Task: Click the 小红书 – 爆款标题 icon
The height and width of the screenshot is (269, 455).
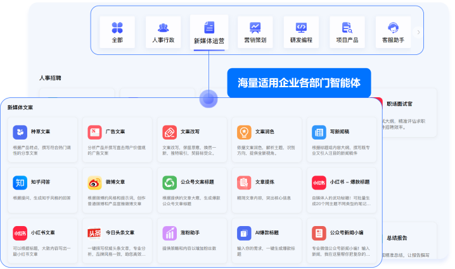Action: click(319, 182)
